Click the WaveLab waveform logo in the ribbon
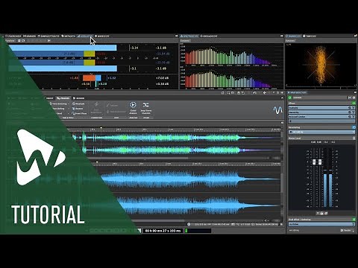Viewport: 358px width, 268px height. pyautogui.click(x=277, y=110)
